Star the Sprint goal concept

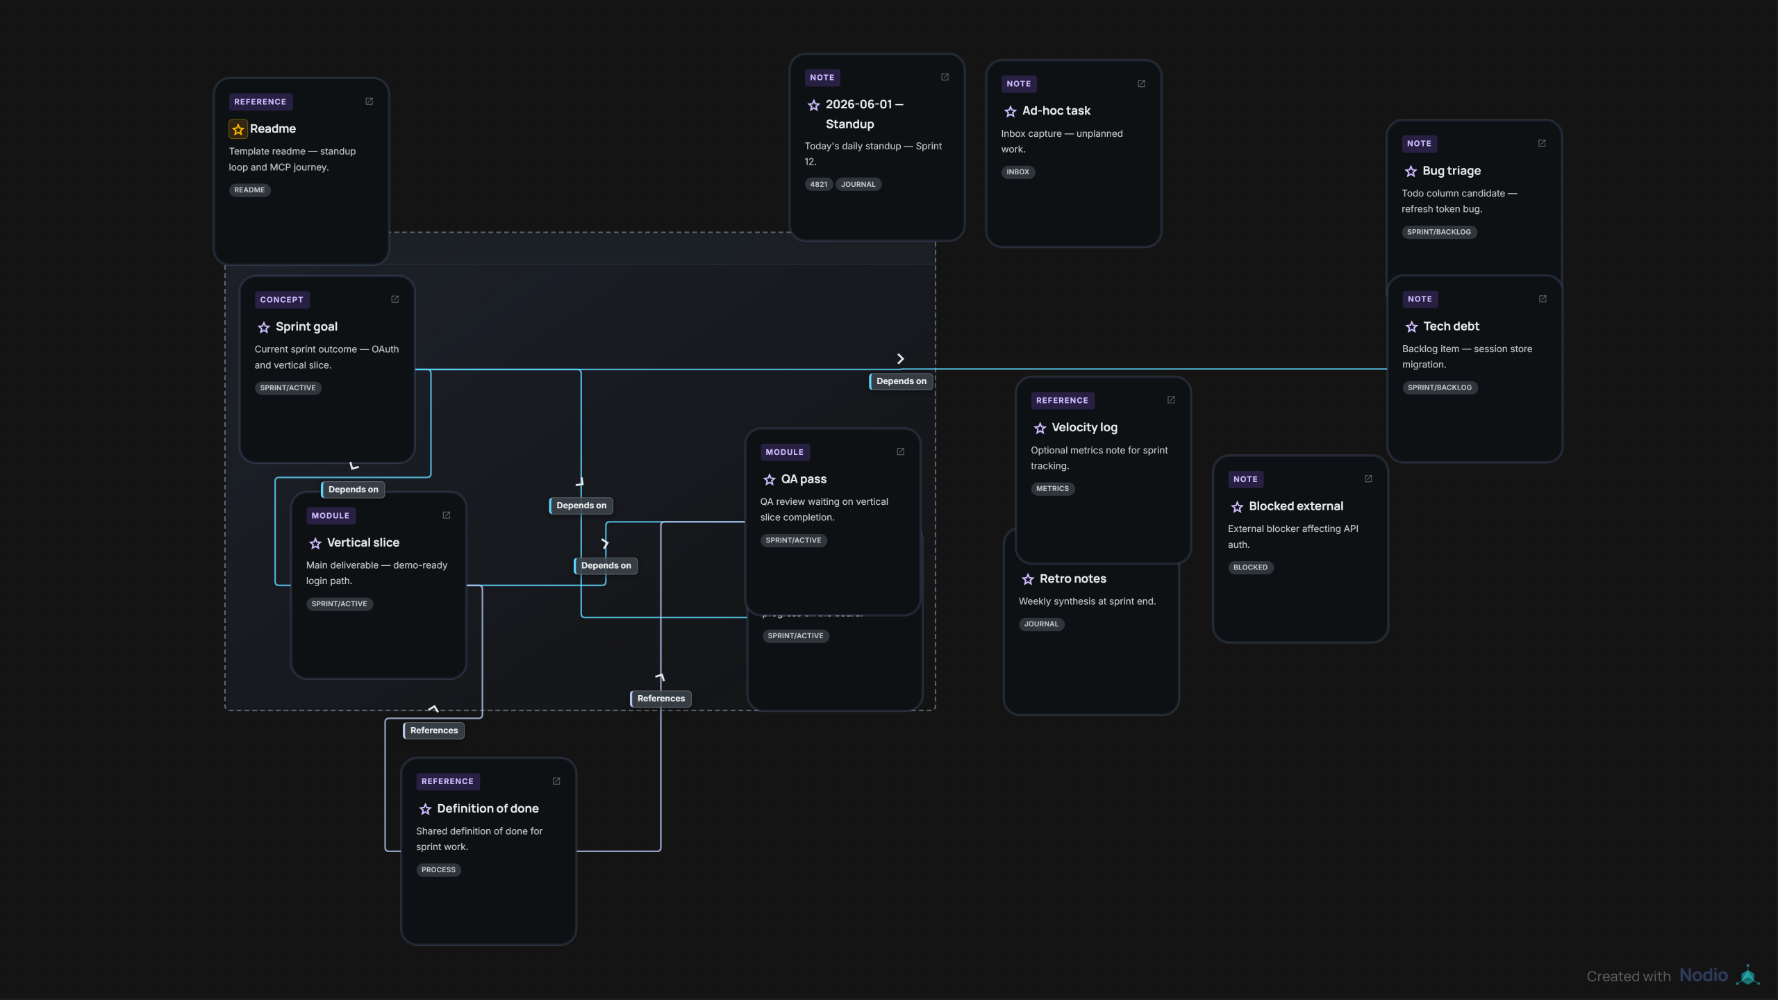(x=264, y=327)
